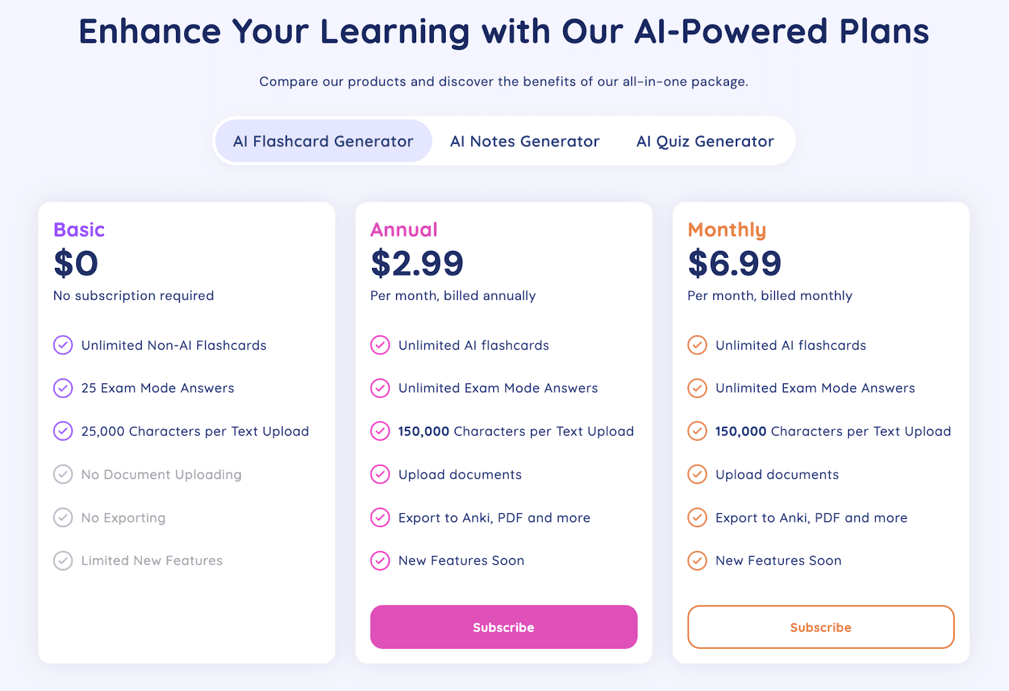
Task: Click the $2.99 Annual price
Action: pyautogui.click(x=417, y=264)
